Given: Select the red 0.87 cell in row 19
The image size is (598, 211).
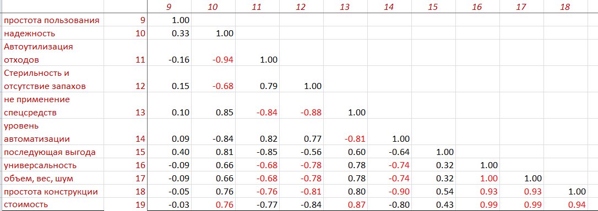Looking at the screenshot, I should point(345,204).
